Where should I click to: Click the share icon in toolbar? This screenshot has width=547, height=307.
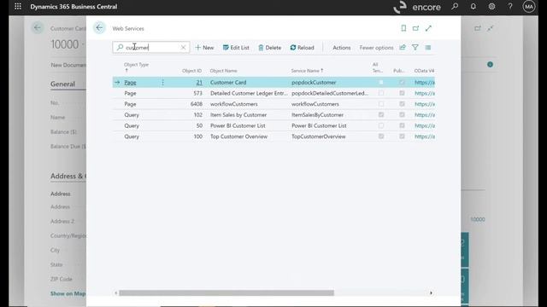[403, 48]
